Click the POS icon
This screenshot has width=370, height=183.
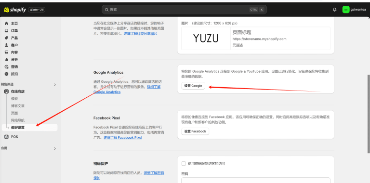(x=6, y=137)
